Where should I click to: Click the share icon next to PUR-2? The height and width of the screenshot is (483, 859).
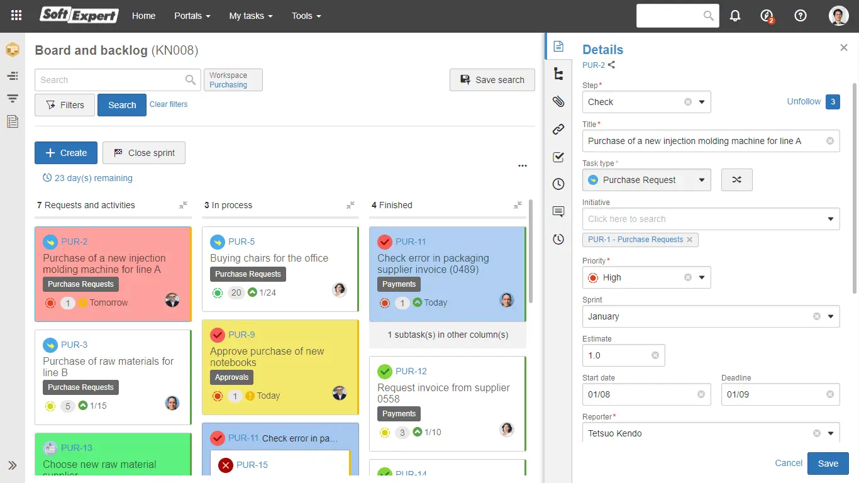point(612,65)
